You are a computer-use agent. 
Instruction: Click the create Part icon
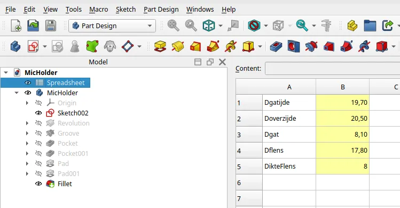[352, 26]
